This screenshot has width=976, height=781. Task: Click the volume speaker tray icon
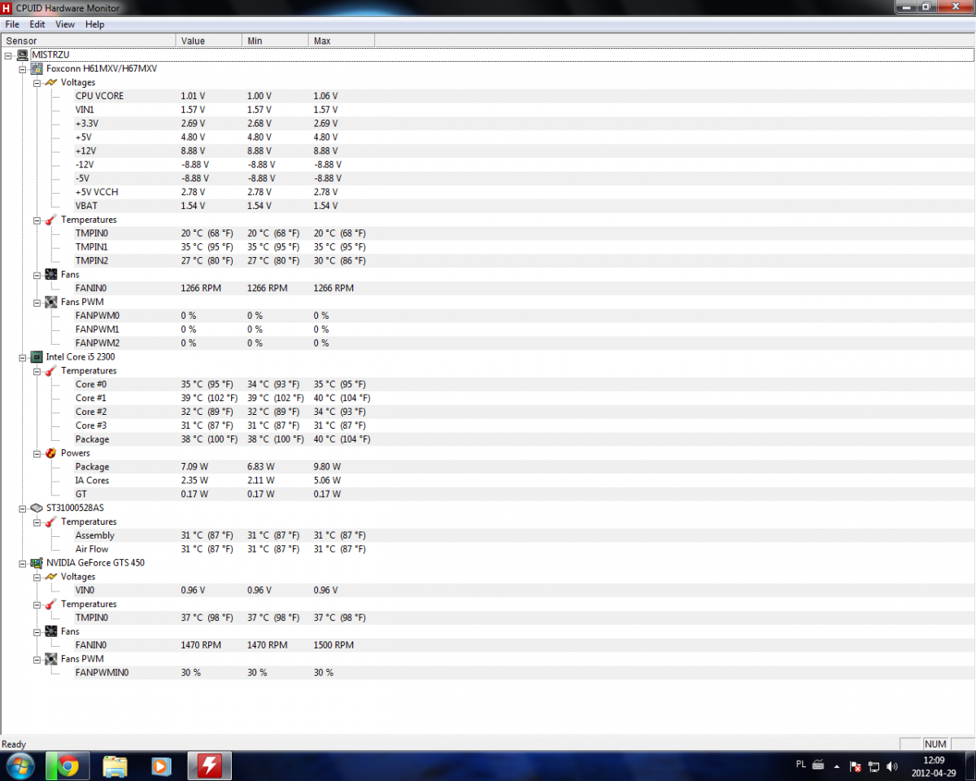click(x=892, y=766)
